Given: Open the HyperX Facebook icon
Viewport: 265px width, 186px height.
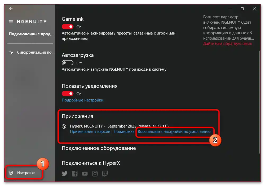Looking at the screenshot, I should coord(74,174).
